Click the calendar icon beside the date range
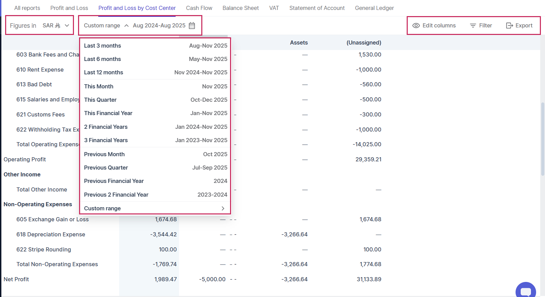Viewport: 545px width, 297px height. pos(192,26)
